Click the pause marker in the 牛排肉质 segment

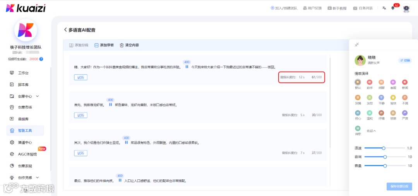120,180
